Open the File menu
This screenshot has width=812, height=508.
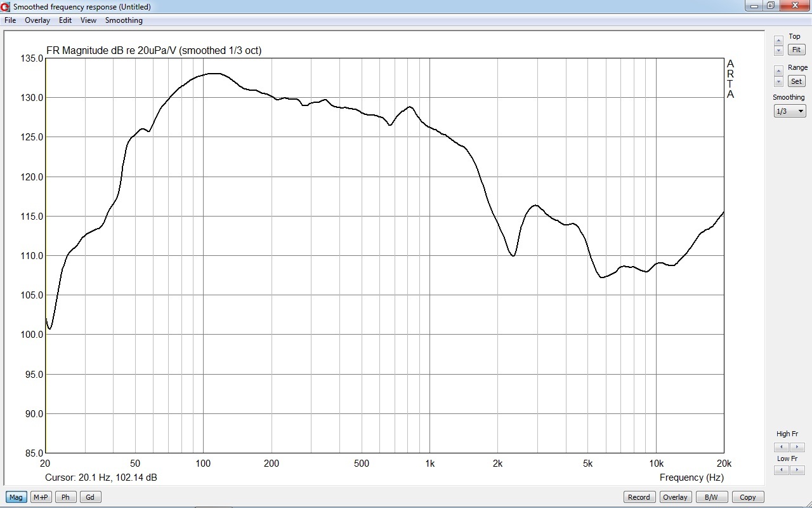point(10,20)
